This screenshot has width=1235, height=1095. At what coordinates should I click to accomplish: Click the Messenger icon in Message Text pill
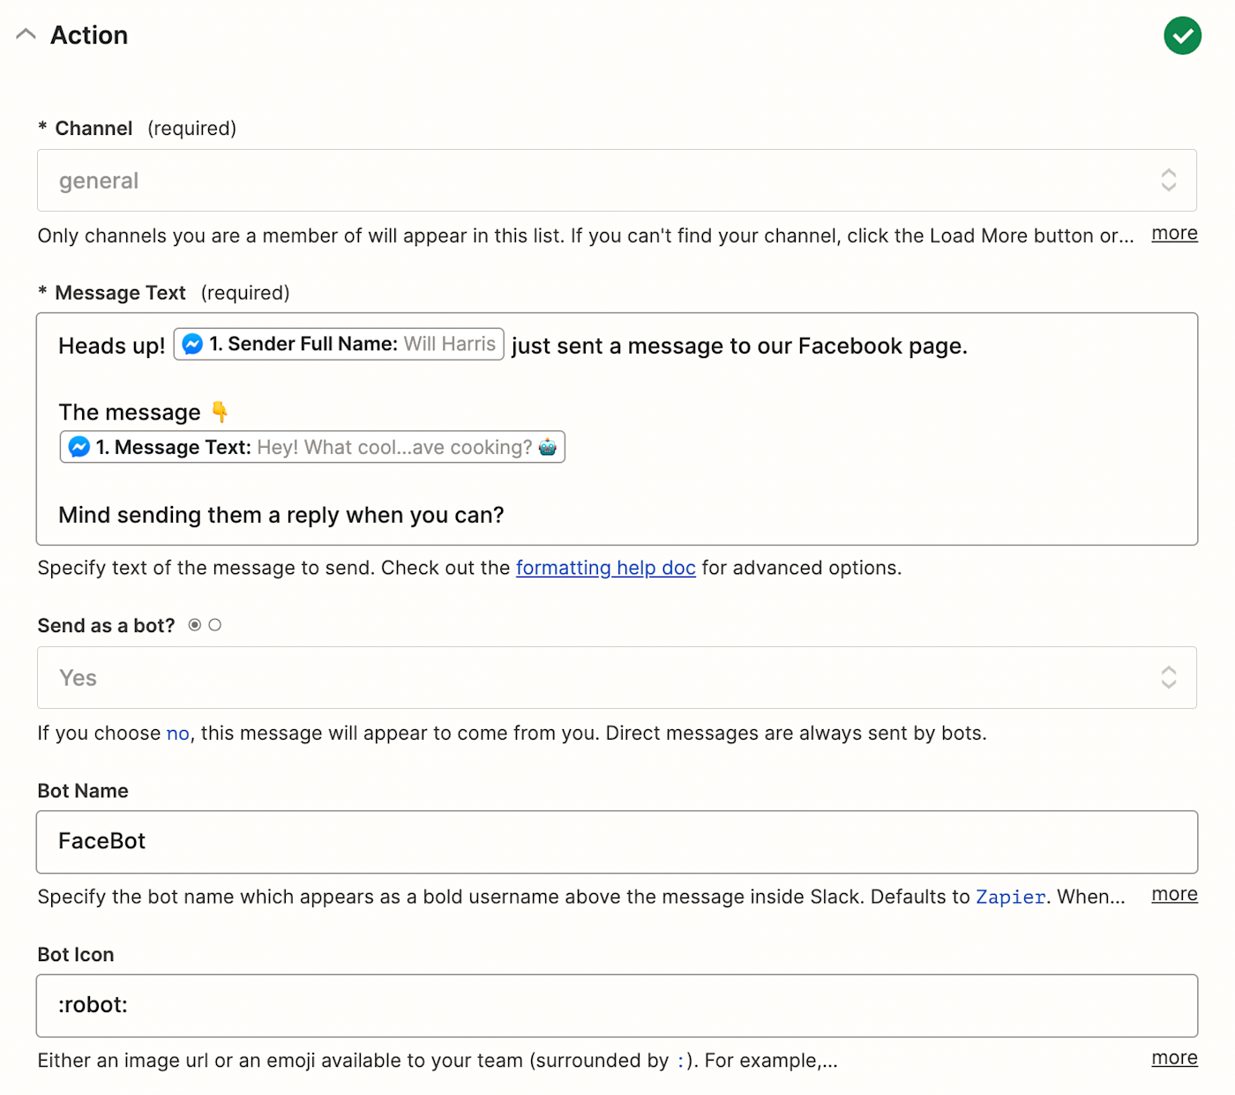click(79, 447)
